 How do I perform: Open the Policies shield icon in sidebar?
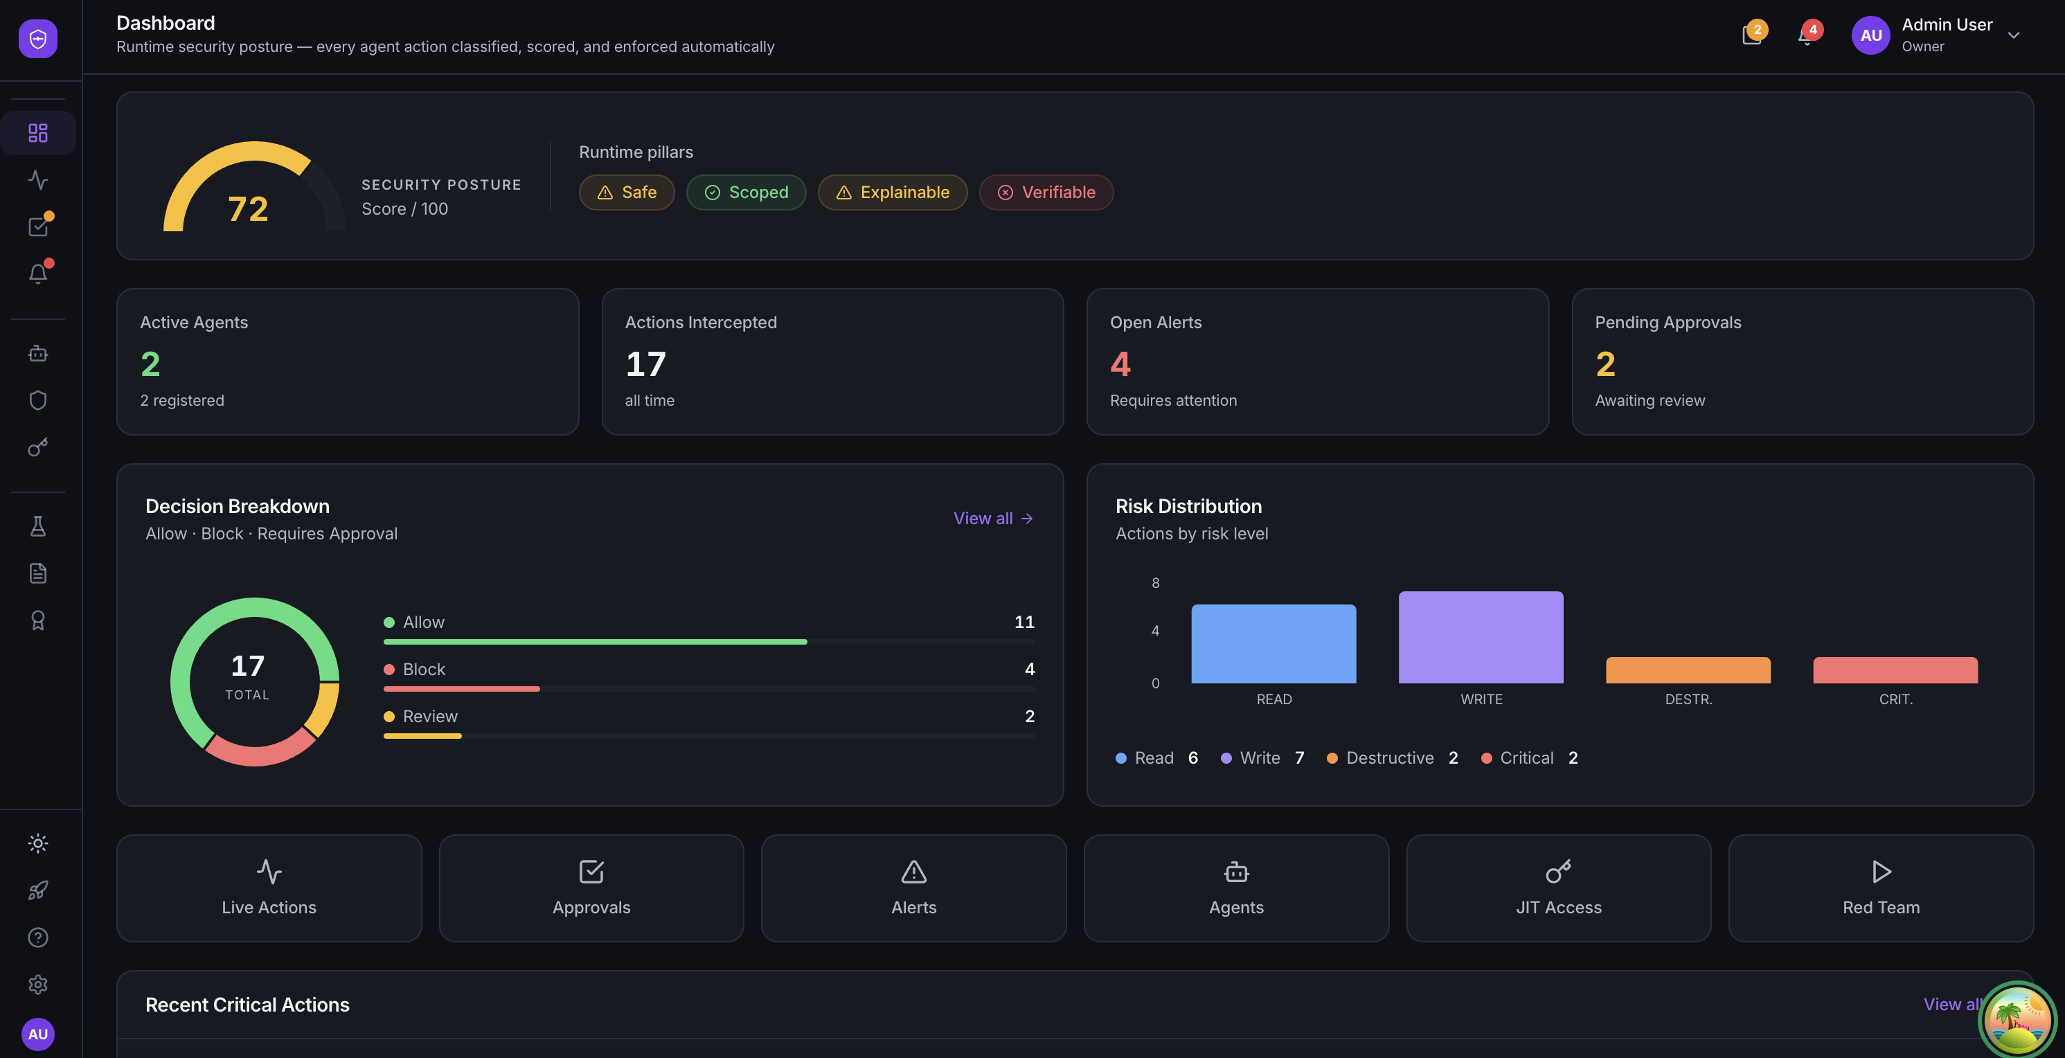point(37,400)
